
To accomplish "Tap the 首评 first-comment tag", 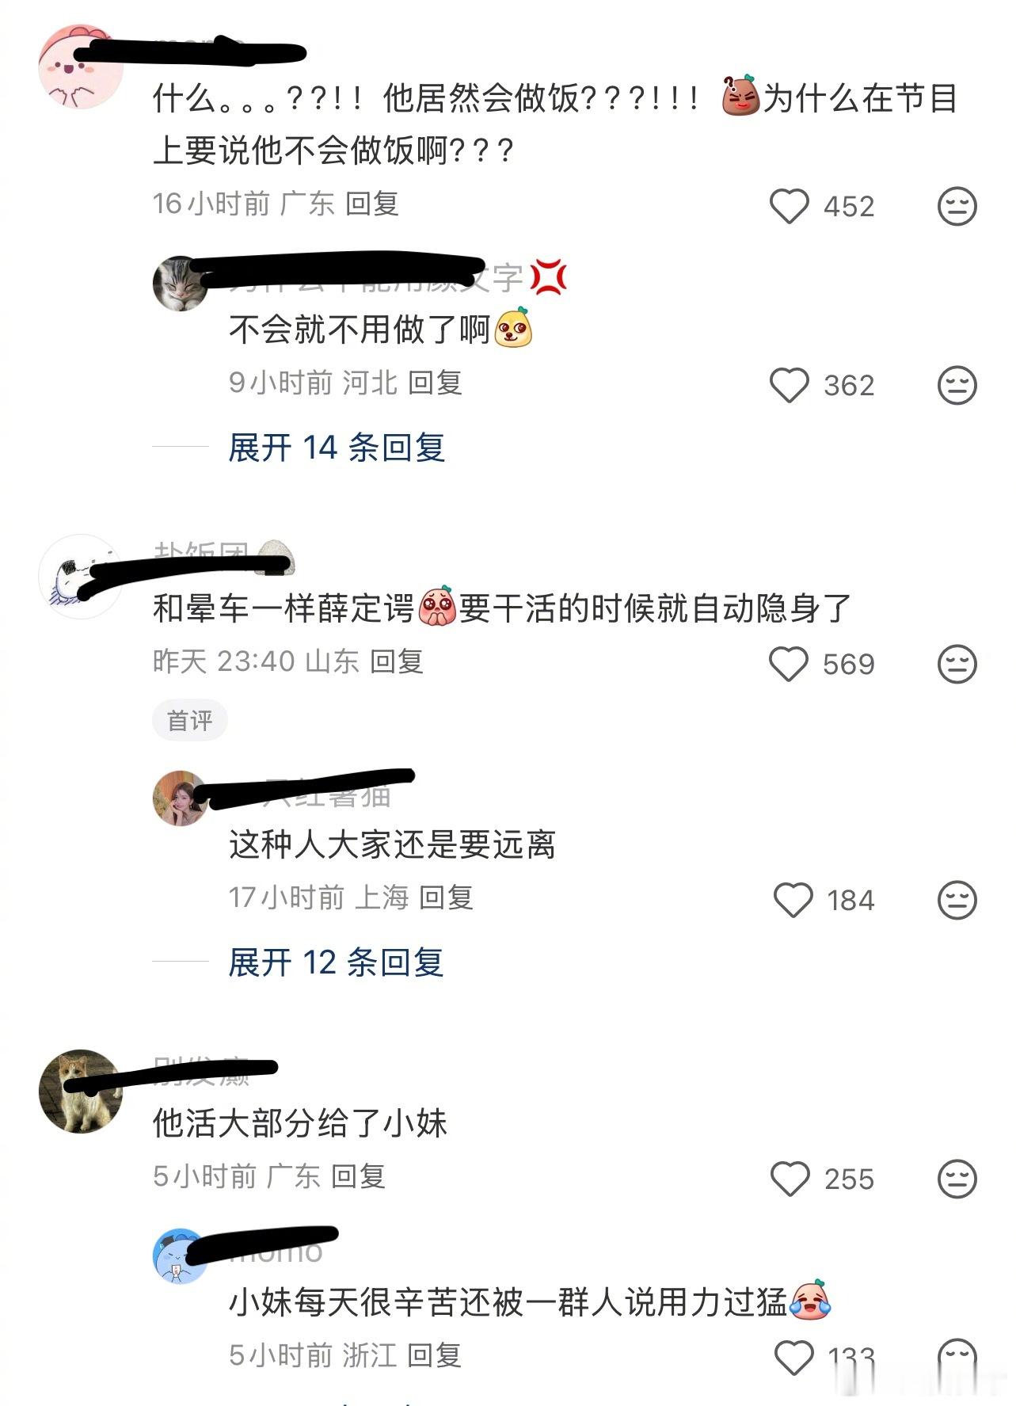I will click(189, 720).
